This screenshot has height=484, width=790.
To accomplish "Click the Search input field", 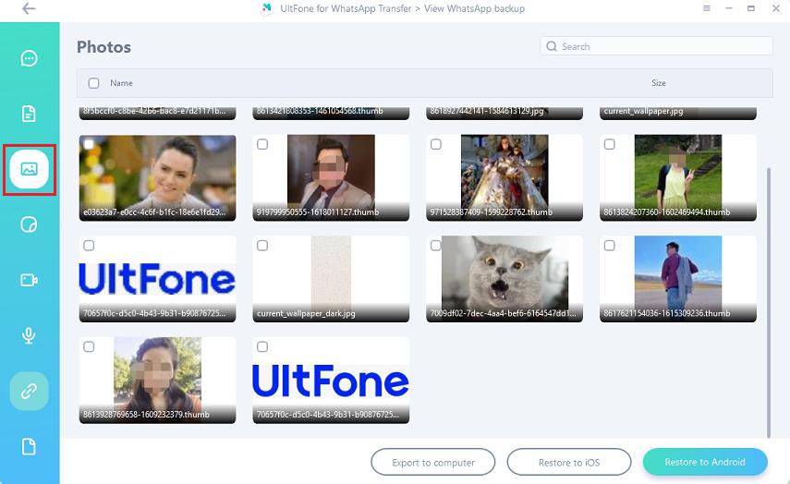I will 656,46.
